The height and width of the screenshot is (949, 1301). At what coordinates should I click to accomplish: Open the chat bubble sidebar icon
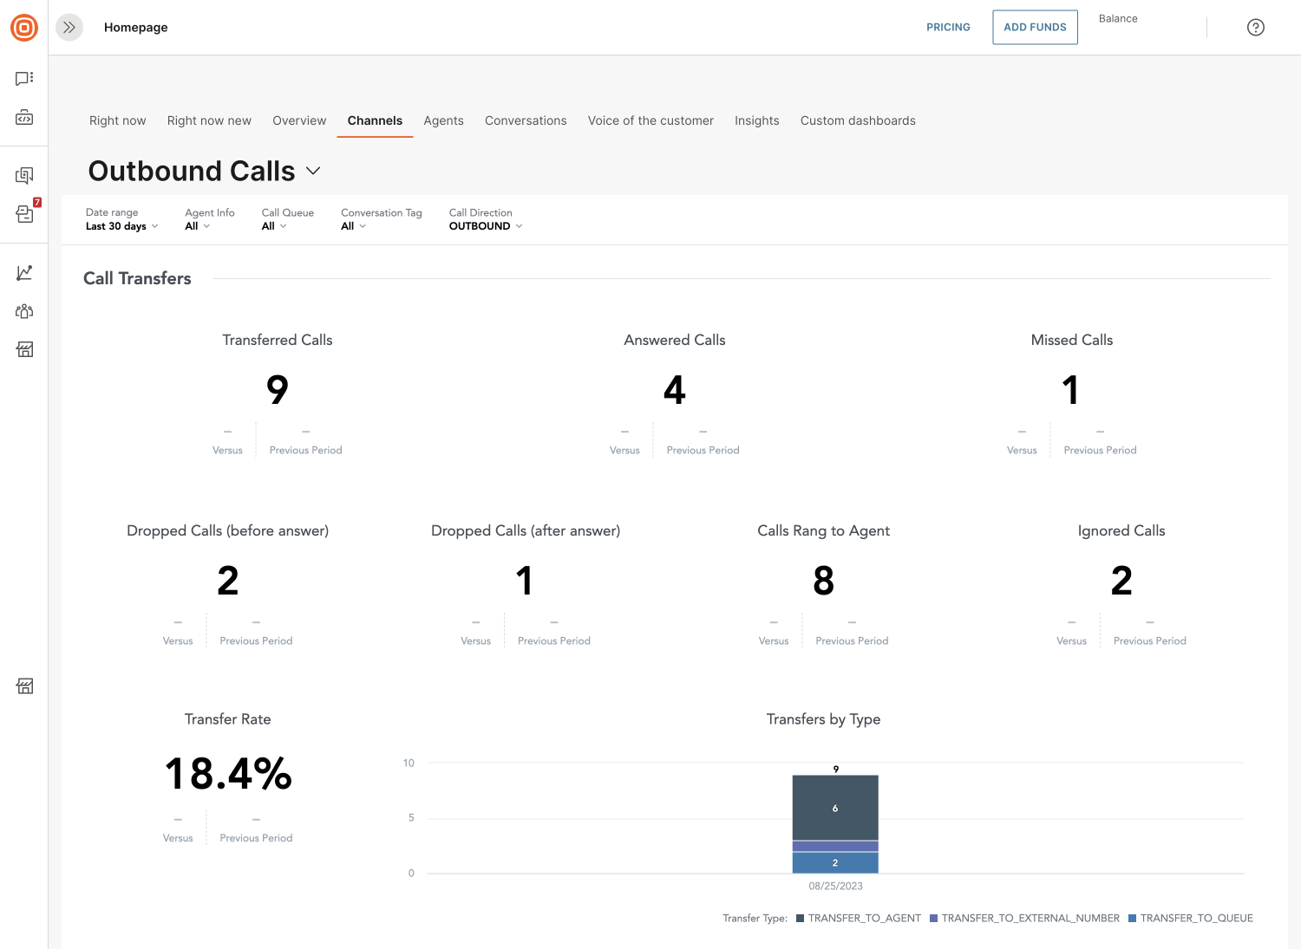pos(24,79)
